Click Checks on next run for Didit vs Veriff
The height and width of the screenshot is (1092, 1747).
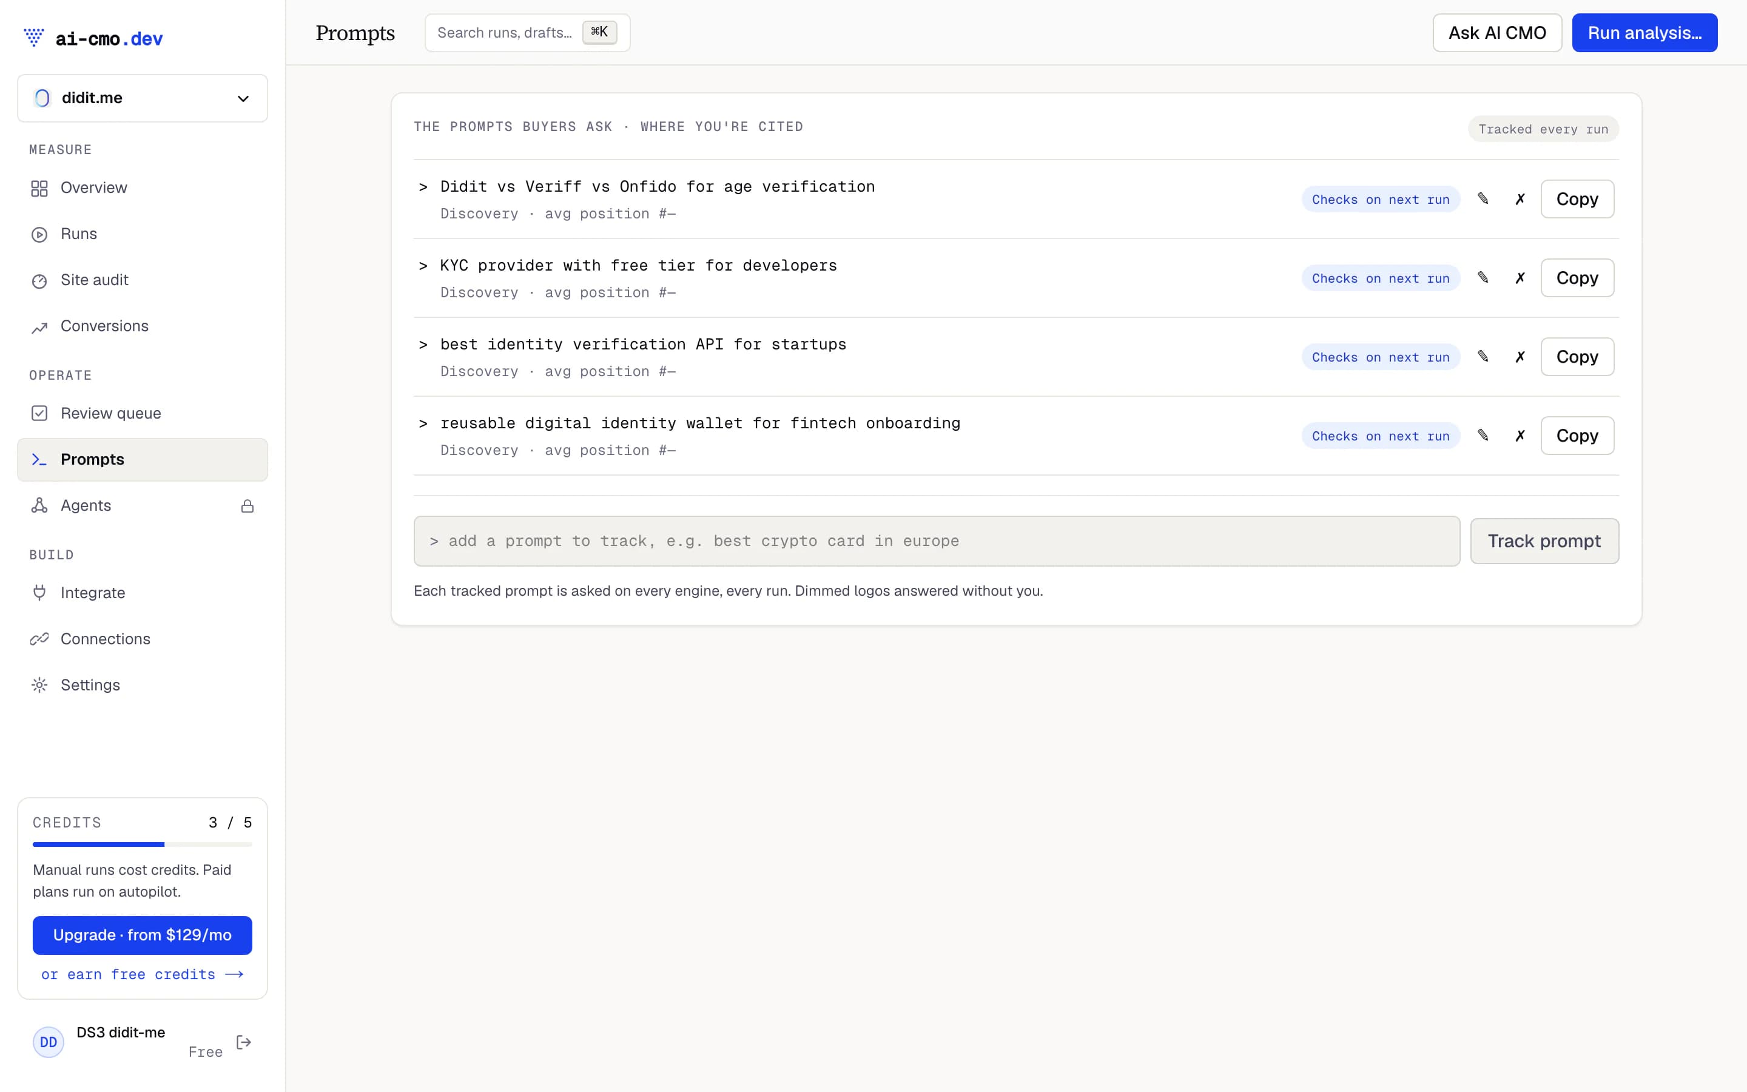coord(1380,200)
